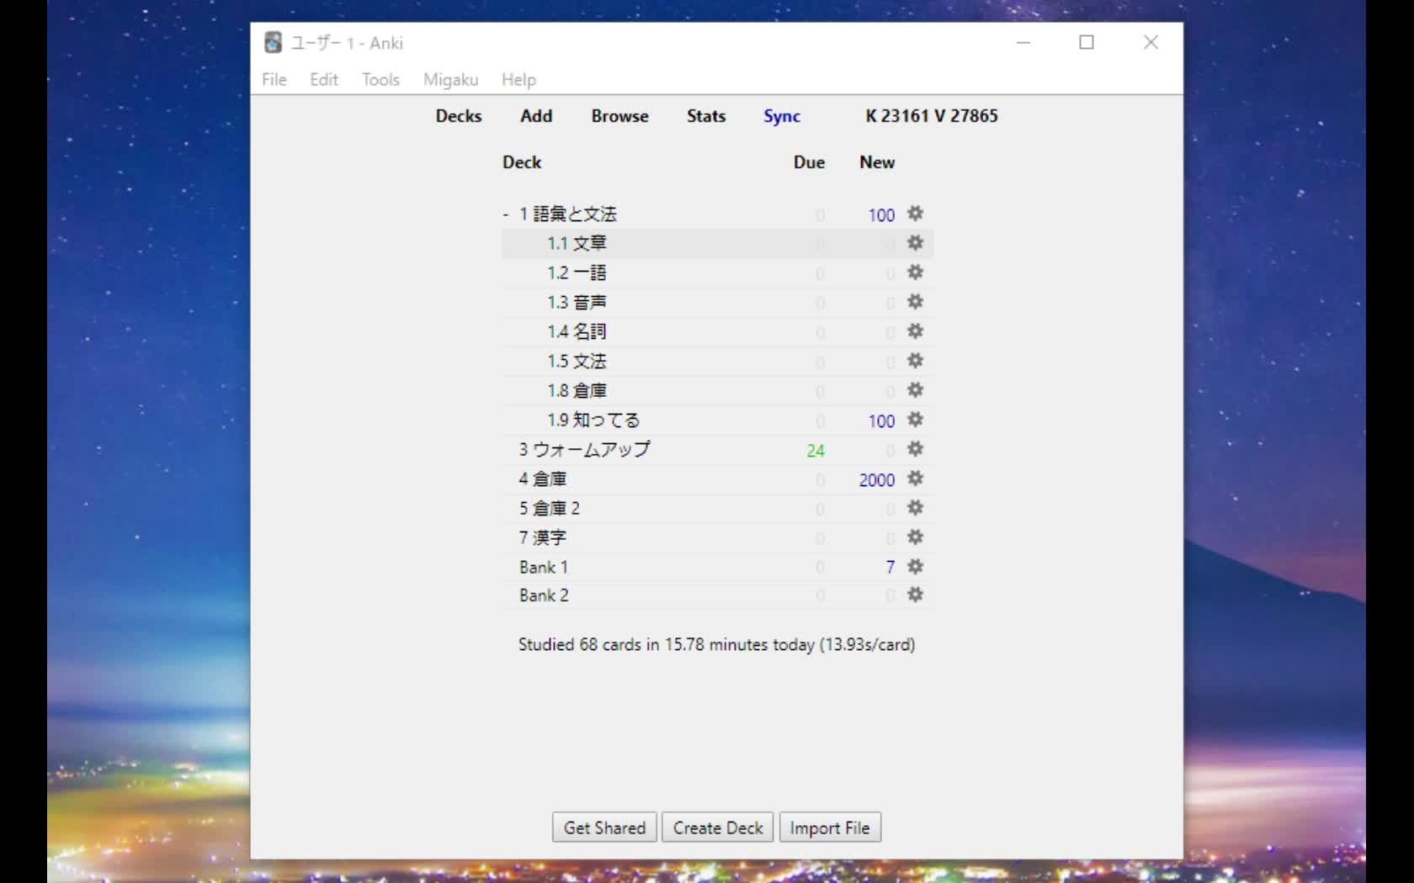Open the Edit menu
This screenshot has width=1414, height=883.
pyautogui.click(x=324, y=79)
